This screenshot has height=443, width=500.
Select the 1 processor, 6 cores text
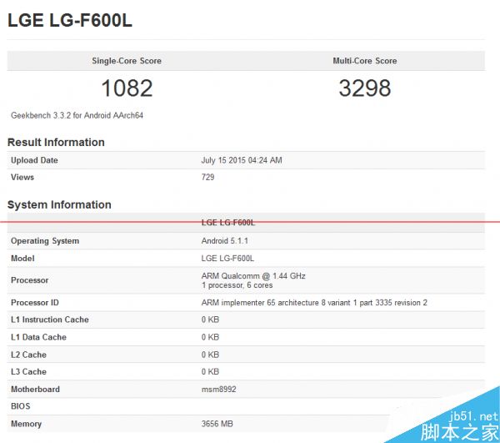tap(237, 285)
